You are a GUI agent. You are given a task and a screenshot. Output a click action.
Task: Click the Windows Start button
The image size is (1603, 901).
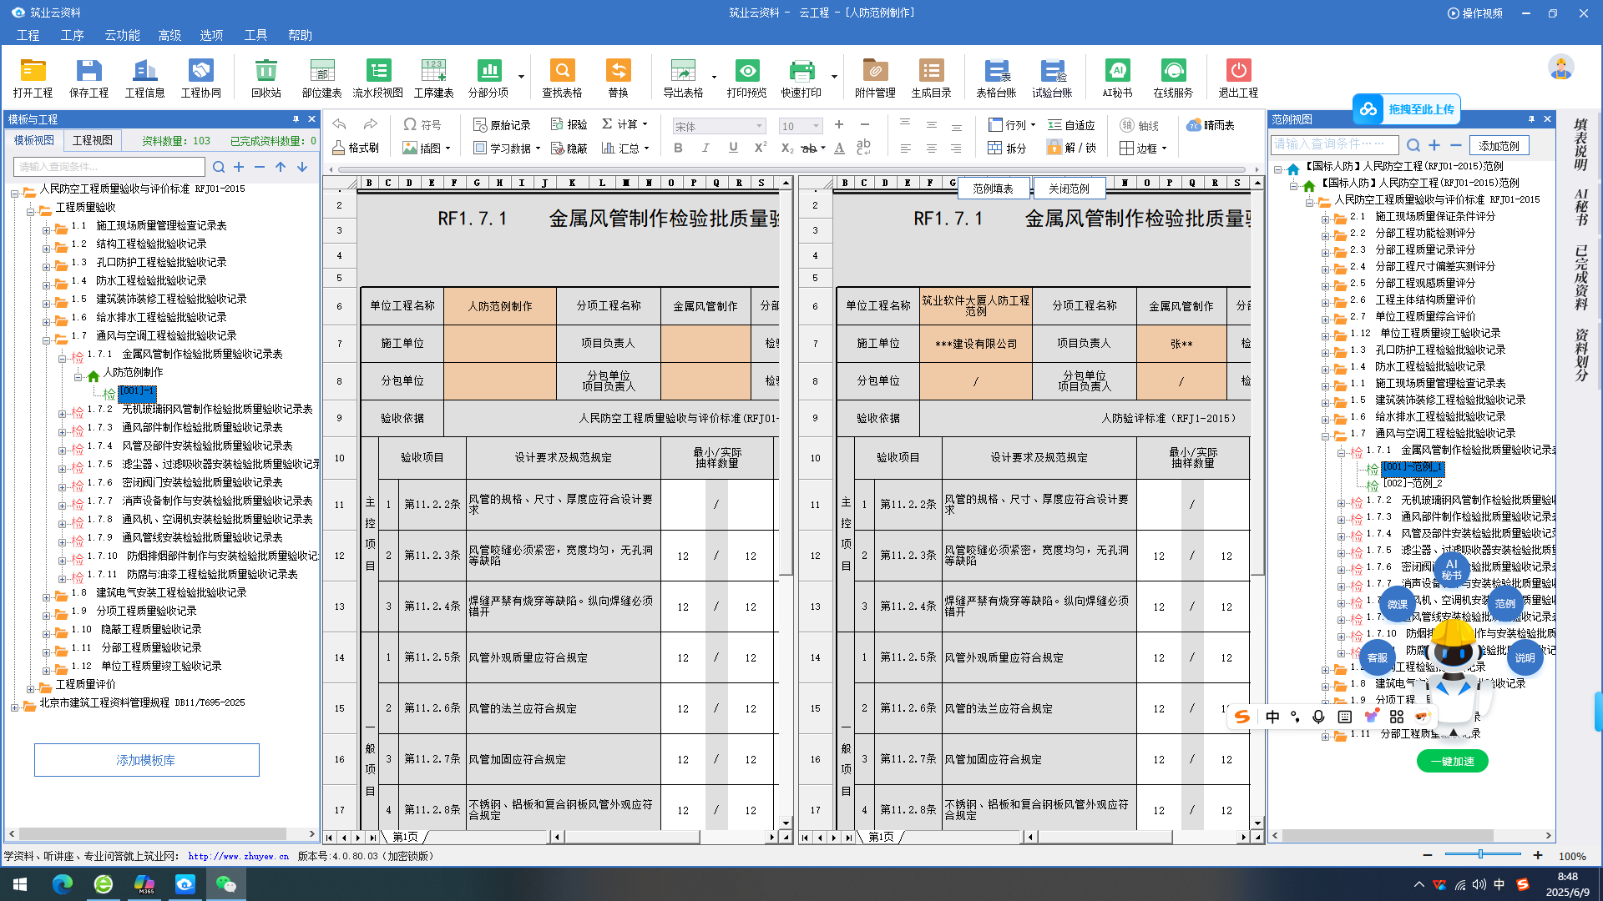[20, 883]
